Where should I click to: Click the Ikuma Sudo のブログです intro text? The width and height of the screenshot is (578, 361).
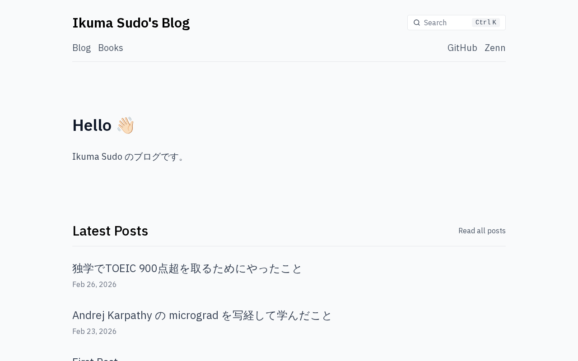pos(128,157)
